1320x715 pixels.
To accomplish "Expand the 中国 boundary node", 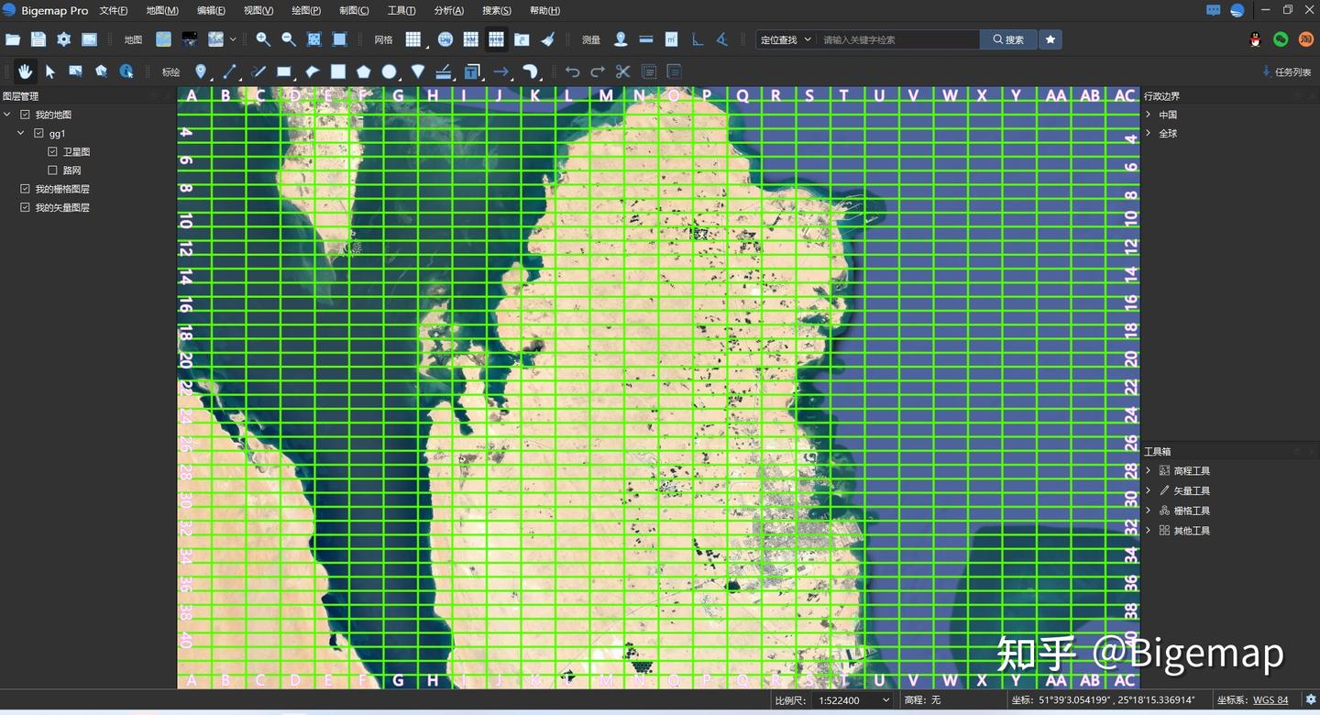I will coord(1149,115).
